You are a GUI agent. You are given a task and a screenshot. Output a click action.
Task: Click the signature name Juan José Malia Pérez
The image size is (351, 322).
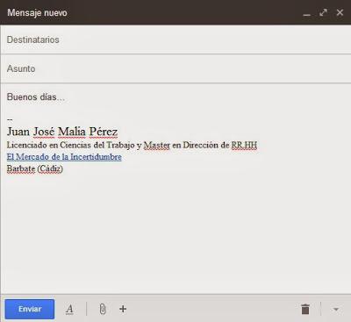(62, 132)
